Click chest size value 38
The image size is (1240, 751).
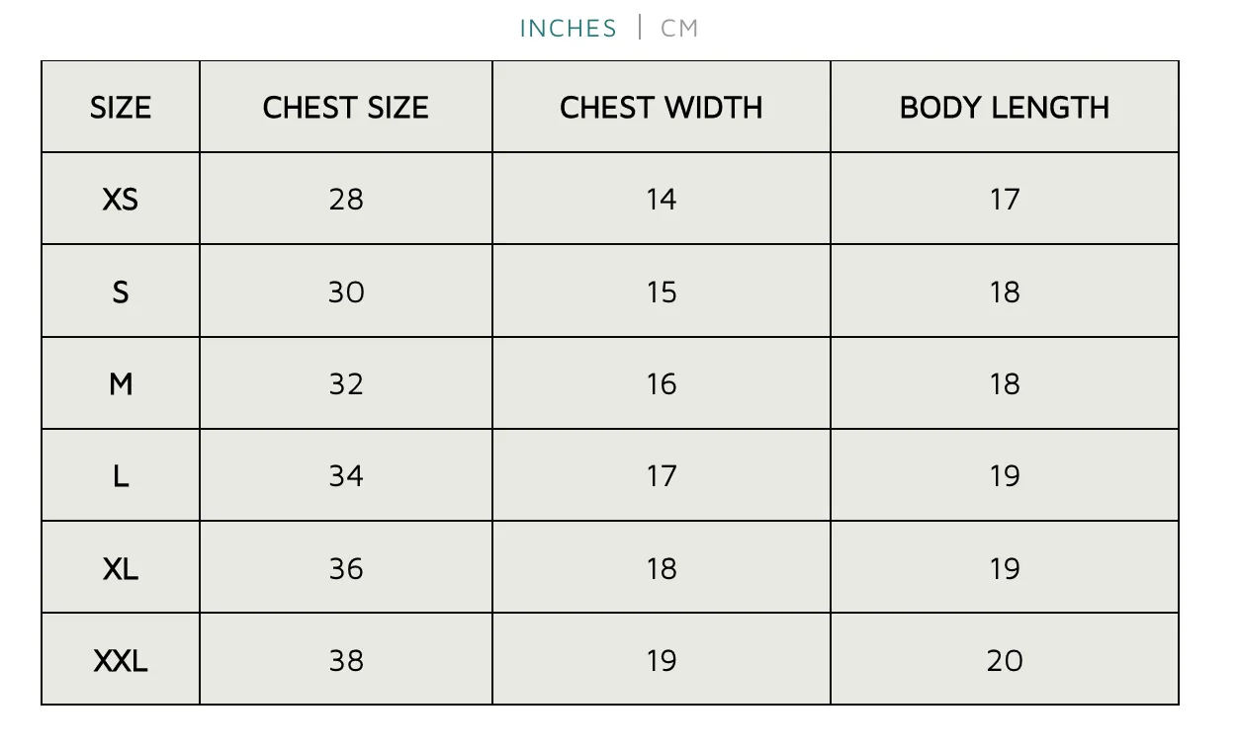346,660
